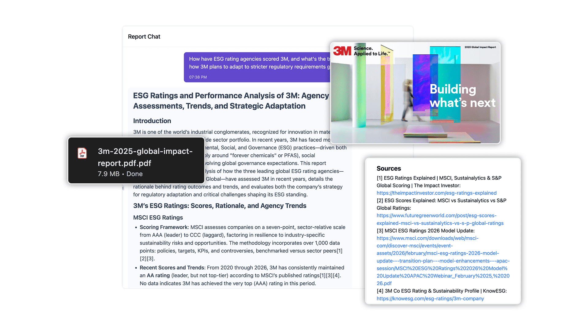The width and height of the screenshot is (588, 330).
Task: Click the bold "AA rating" text
Action: (158, 276)
